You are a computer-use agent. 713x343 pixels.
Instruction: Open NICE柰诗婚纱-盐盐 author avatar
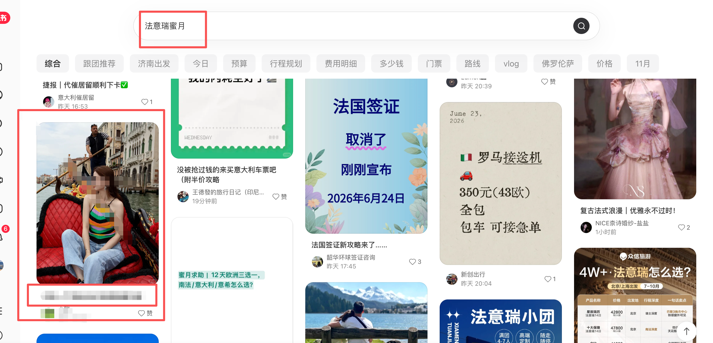(x=586, y=227)
